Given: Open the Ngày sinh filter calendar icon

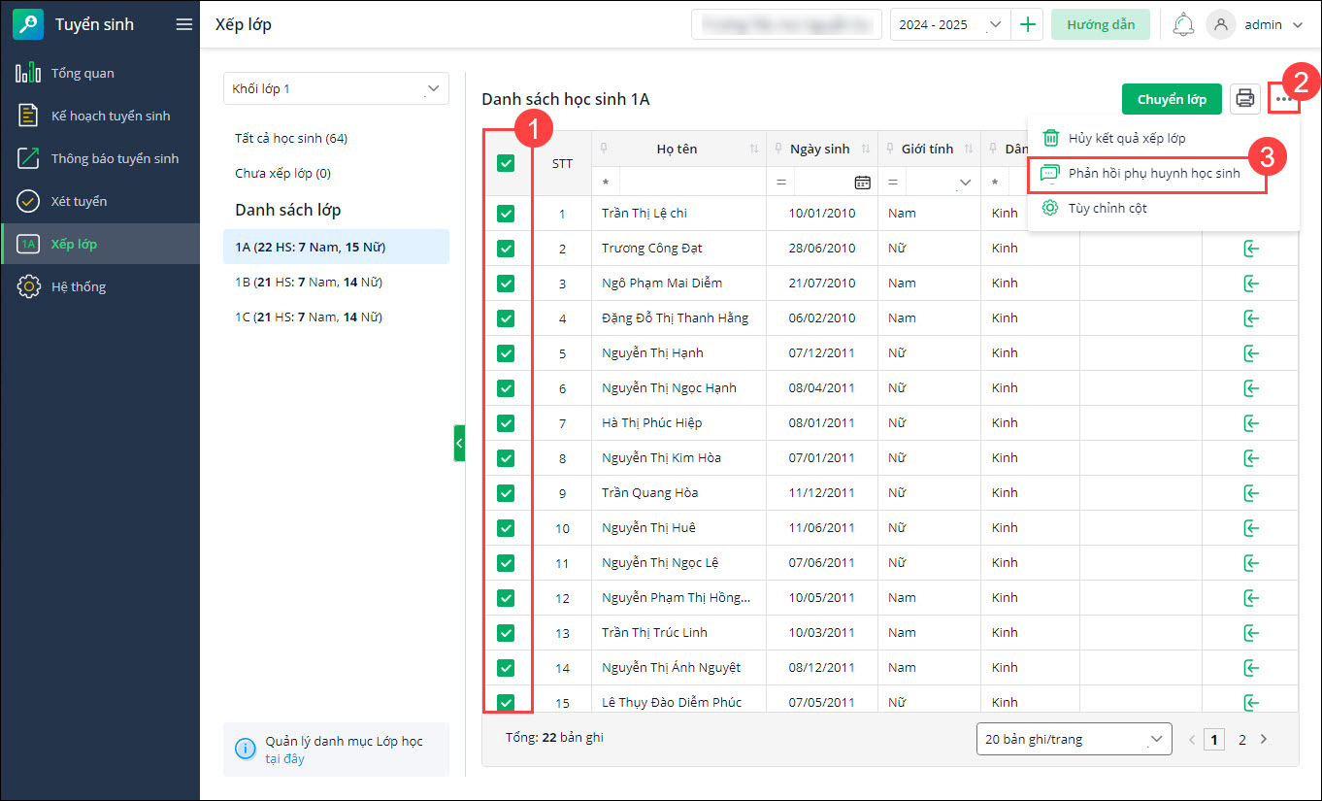Looking at the screenshot, I should (862, 182).
